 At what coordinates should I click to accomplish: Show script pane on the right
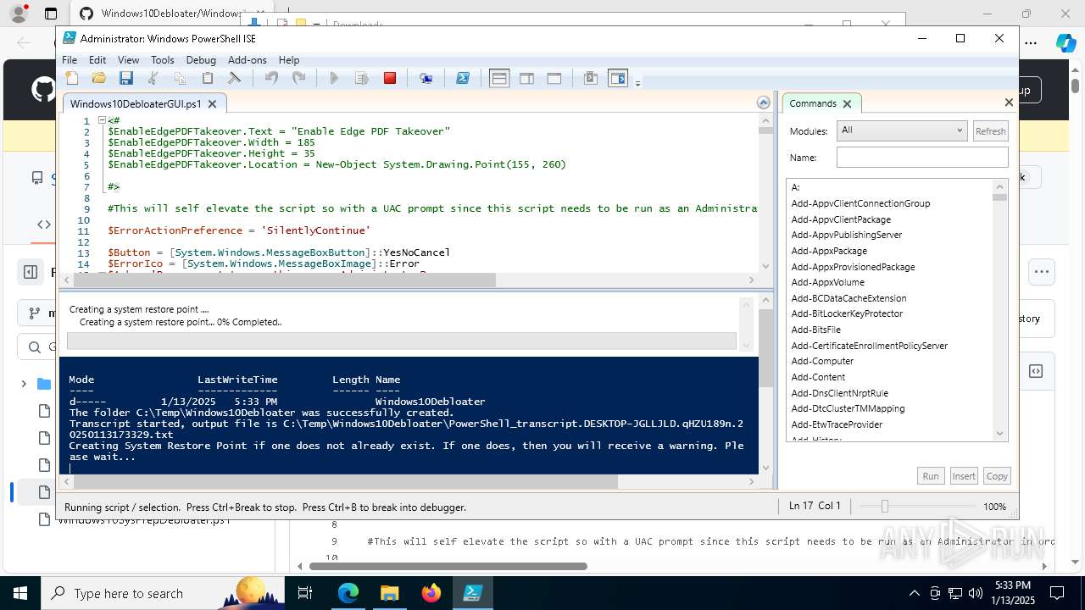[x=526, y=78]
